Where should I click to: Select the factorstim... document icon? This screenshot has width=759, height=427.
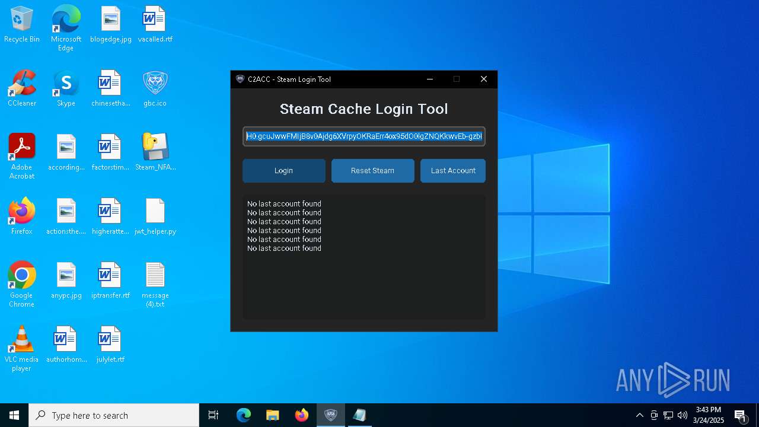pos(111,153)
